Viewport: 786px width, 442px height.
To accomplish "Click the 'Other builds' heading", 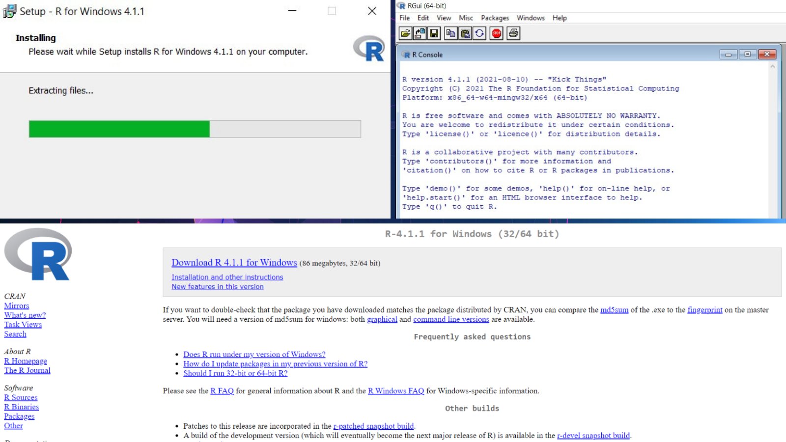I will click(472, 409).
